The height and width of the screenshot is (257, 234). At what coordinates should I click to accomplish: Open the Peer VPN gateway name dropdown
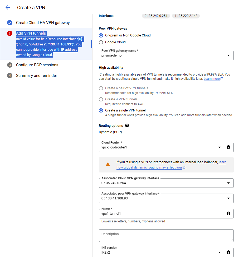click(228, 55)
